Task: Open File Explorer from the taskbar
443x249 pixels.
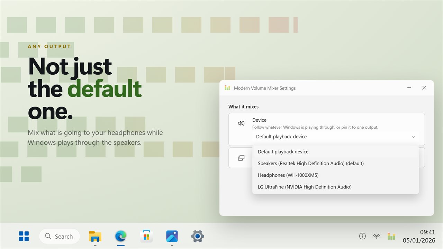Action: (95, 236)
